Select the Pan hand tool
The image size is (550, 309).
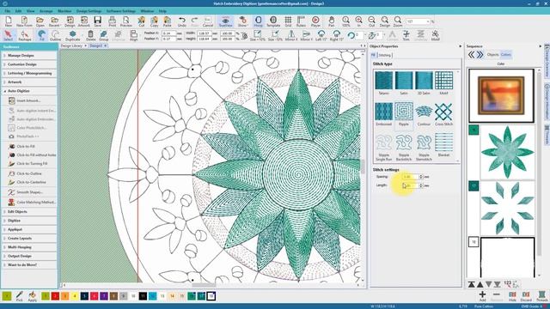pos(332,21)
